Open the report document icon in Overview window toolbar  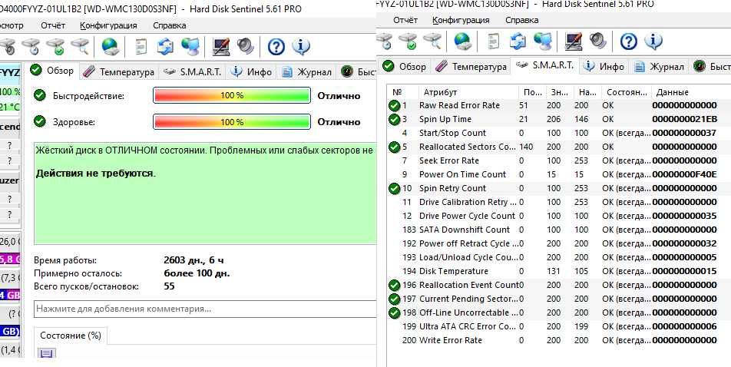[141, 46]
